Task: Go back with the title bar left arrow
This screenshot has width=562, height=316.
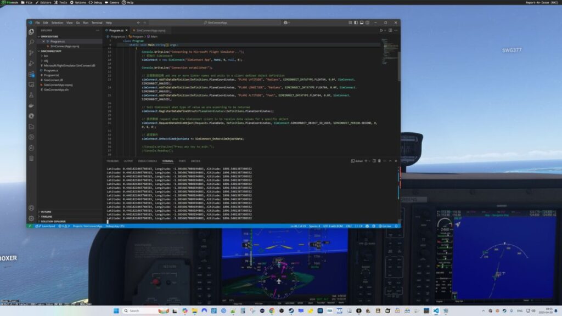Action: click(139, 22)
